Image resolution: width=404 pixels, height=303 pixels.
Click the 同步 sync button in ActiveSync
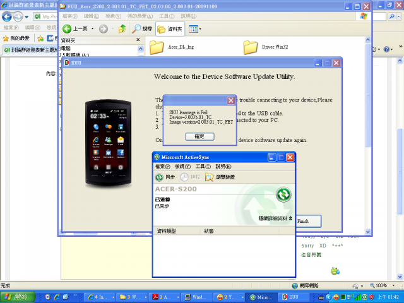165,177
